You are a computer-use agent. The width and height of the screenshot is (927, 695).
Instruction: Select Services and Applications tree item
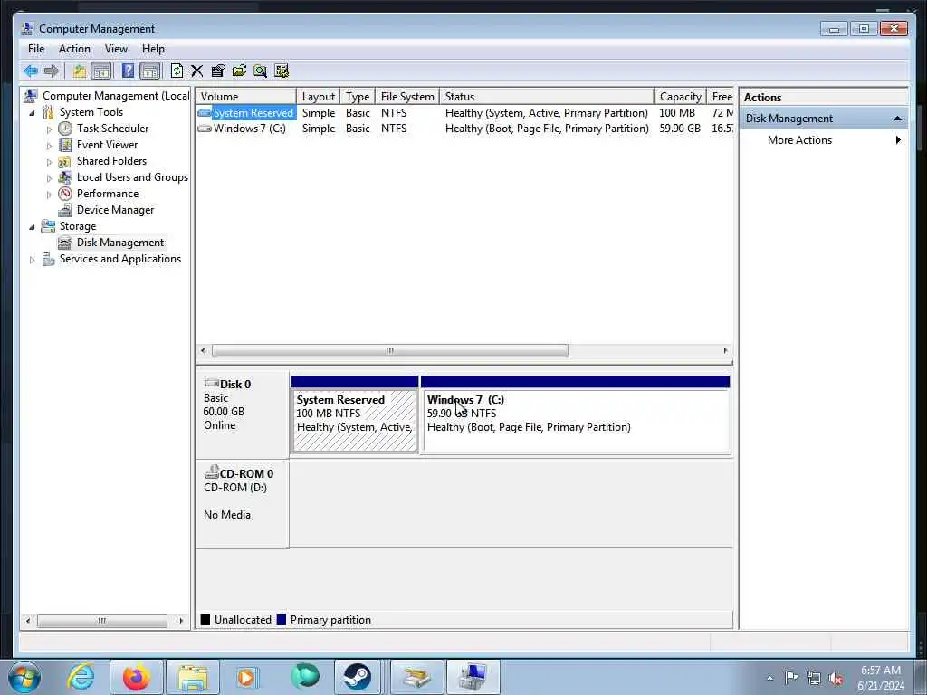click(x=120, y=259)
